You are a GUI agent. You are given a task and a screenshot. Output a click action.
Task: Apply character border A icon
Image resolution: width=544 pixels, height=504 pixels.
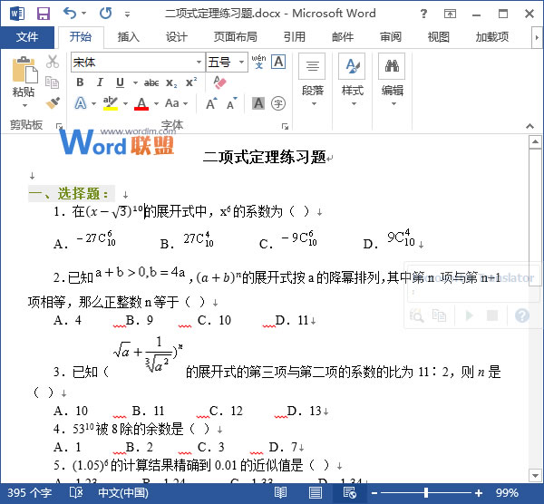coord(278,62)
